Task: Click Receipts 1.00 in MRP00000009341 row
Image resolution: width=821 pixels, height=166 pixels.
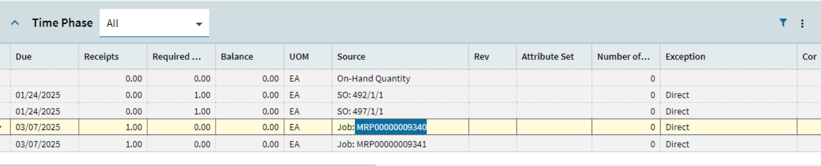Action: (113, 144)
